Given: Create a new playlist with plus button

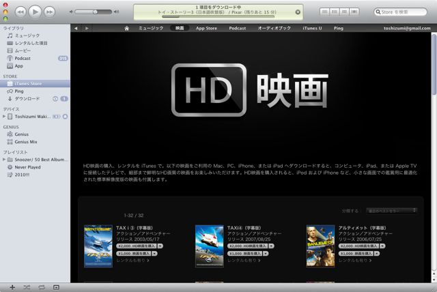Looking at the screenshot, I should 12,287.
